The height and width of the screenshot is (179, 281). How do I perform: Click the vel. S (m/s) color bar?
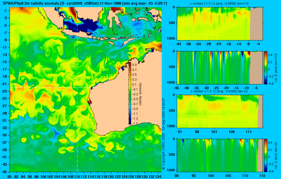(266, 155)
